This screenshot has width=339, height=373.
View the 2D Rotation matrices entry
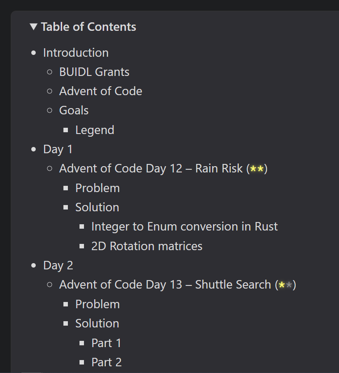pos(146,246)
